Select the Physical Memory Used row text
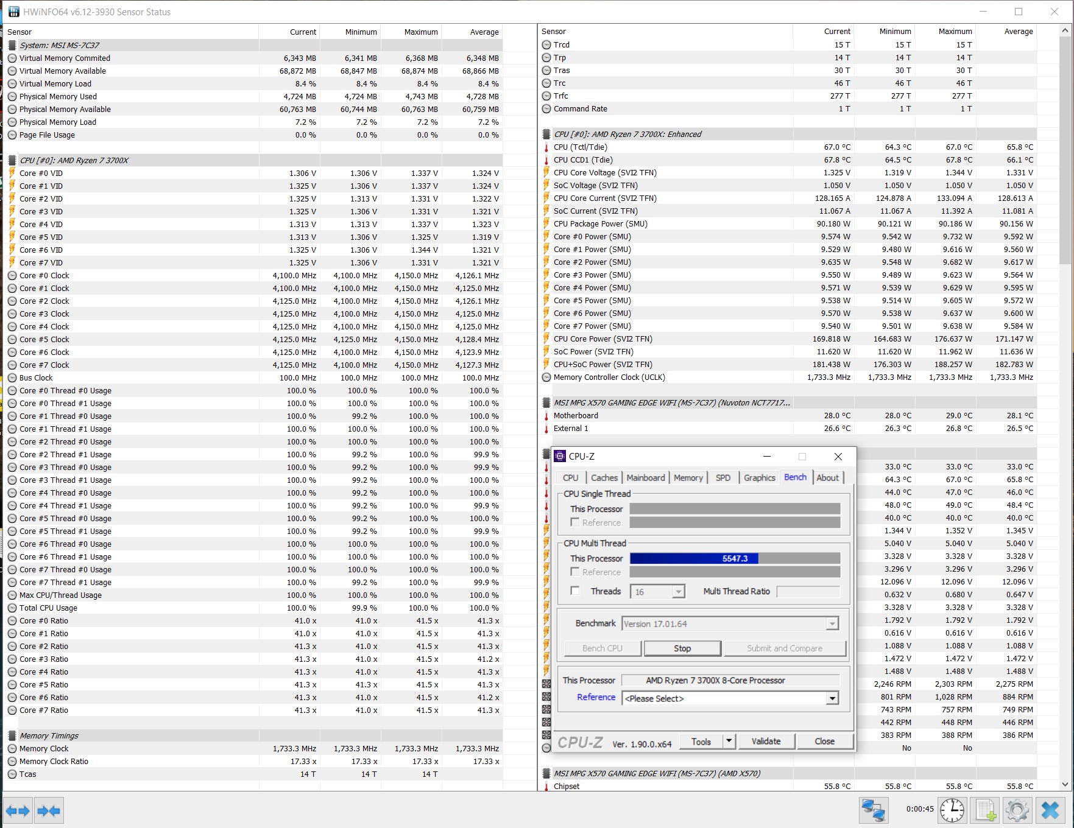 click(58, 96)
